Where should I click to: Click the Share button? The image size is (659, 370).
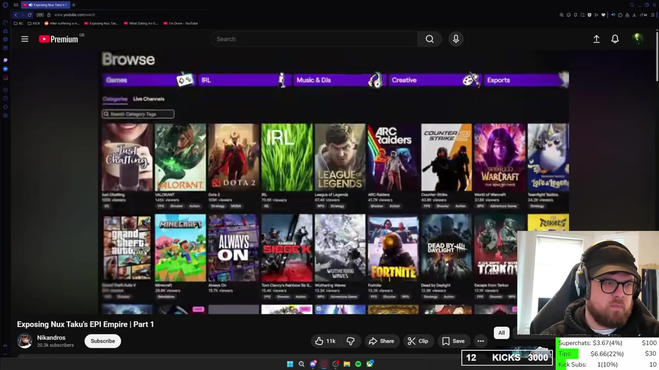click(x=381, y=341)
